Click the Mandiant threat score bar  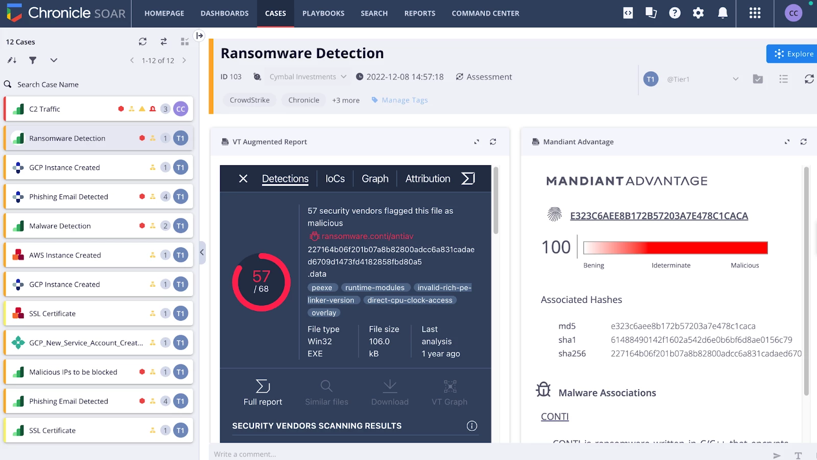(676, 248)
